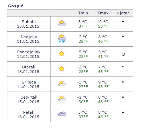Click the vjetar column header
Image resolution: width=141 pixels, height=133 pixels.
123,13
